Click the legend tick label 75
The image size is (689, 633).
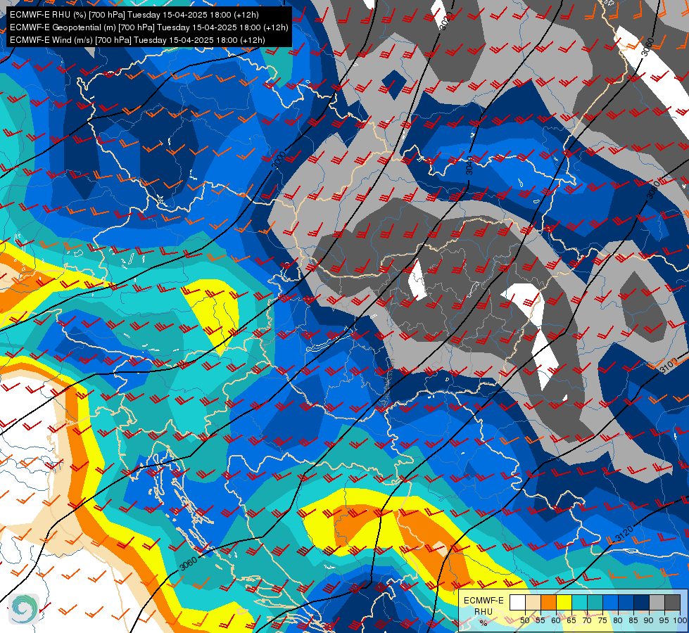point(602,620)
